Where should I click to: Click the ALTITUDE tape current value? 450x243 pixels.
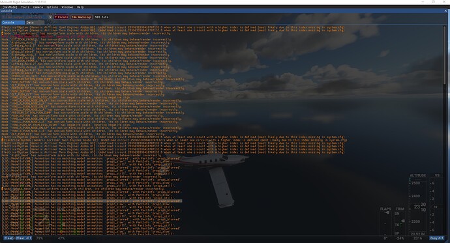(x=420, y=207)
